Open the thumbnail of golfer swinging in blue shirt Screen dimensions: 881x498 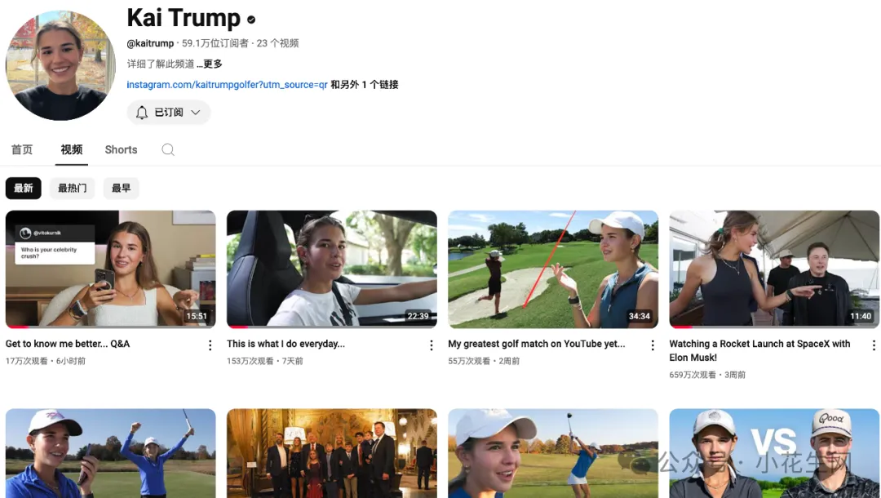tap(553, 453)
